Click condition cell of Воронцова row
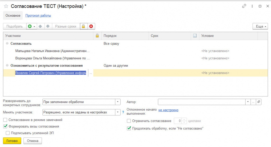 click(215, 58)
